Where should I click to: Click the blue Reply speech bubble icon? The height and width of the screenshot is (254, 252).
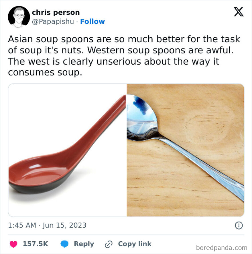(x=64, y=244)
